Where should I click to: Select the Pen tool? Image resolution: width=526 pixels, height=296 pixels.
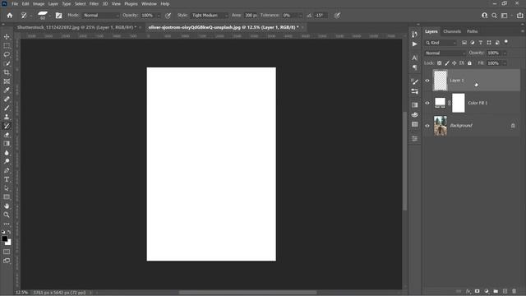[7, 170]
